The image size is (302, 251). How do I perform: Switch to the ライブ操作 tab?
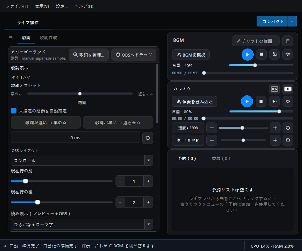28,23
